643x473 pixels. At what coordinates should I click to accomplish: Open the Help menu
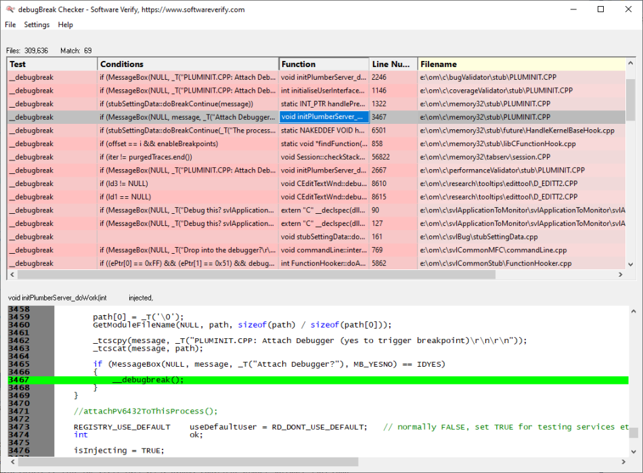66,25
